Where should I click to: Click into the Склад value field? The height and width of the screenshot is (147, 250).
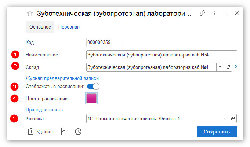click(x=151, y=67)
